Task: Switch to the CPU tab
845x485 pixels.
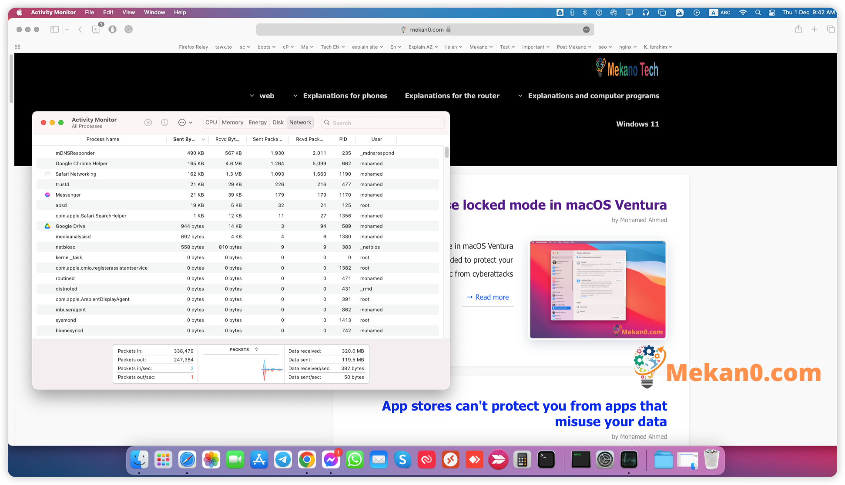Action: [211, 123]
